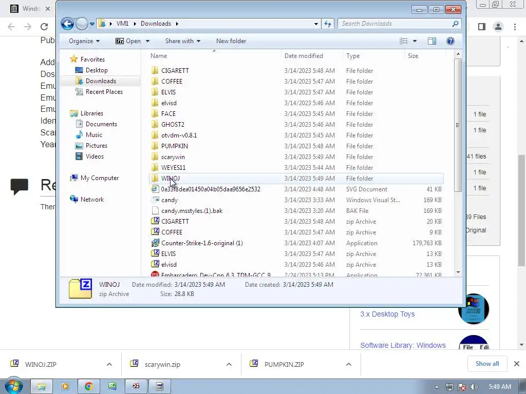Select the CIGARETT folder icon

pyautogui.click(x=155, y=70)
